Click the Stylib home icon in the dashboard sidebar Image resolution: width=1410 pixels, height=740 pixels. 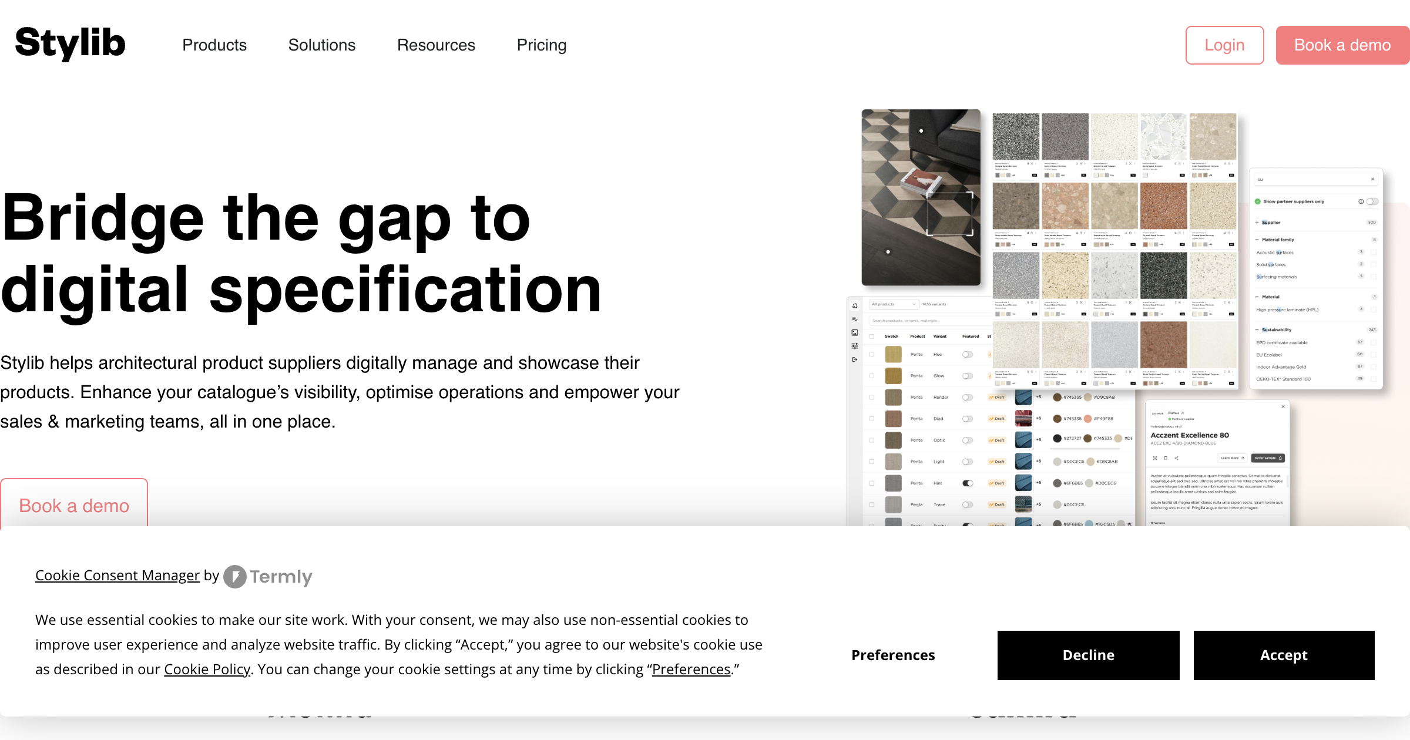point(855,305)
